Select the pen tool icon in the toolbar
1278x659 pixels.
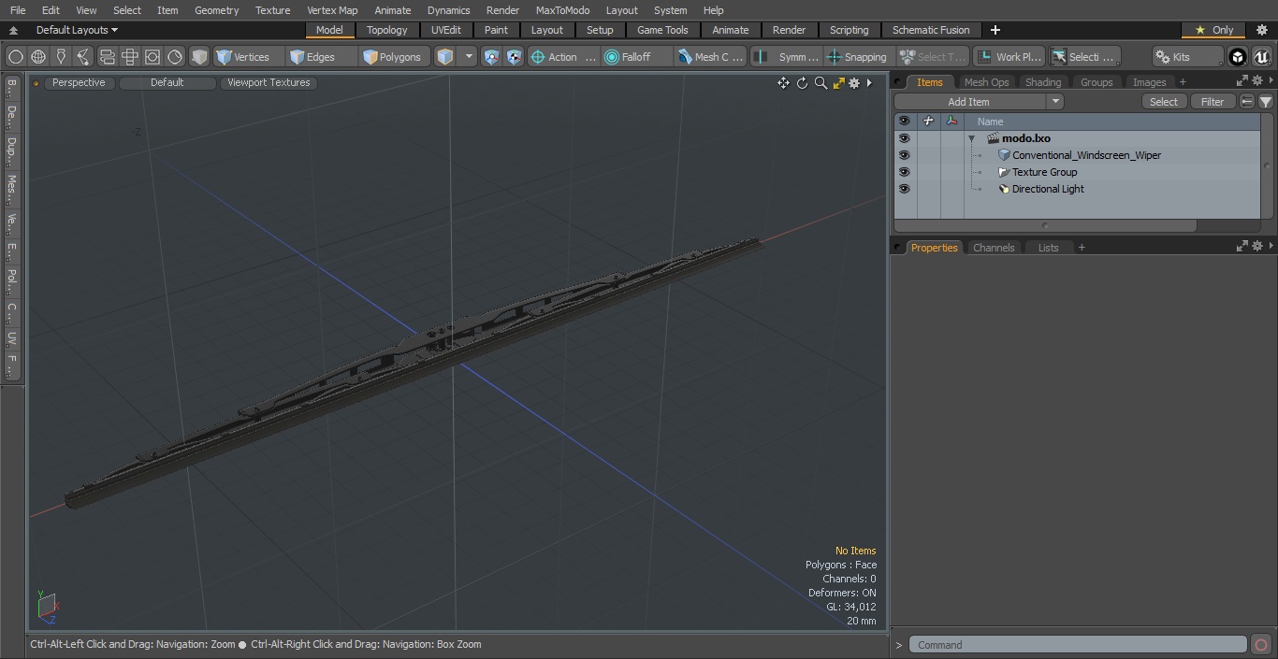pyautogui.click(x=61, y=57)
